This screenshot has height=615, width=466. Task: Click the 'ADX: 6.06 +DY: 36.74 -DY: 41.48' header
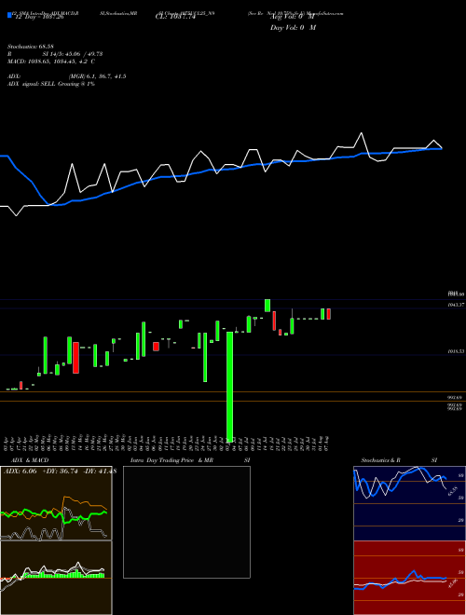click(x=60, y=471)
